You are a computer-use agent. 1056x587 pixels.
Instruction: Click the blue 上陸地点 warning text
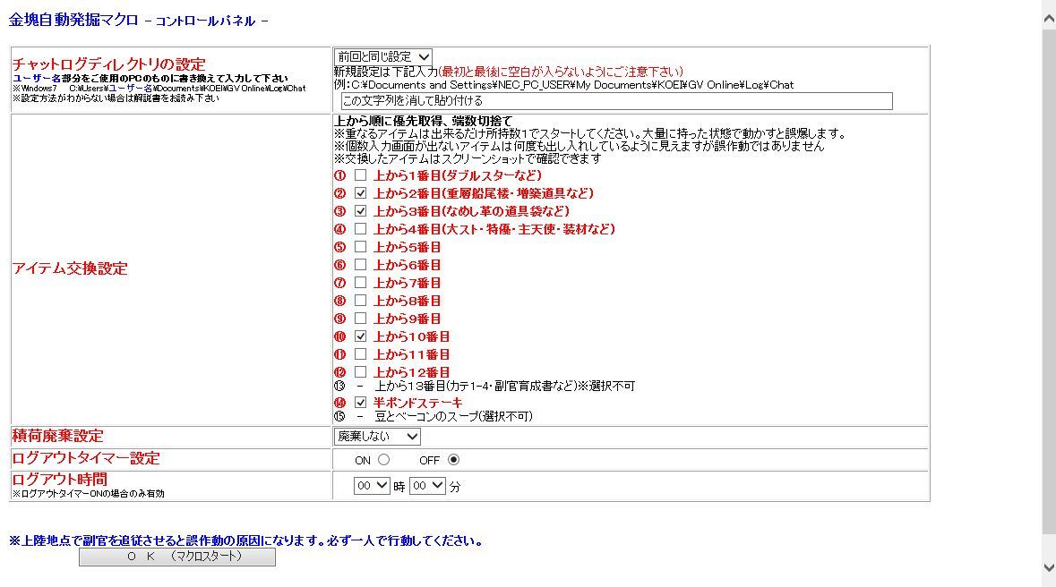(x=245, y=540)
